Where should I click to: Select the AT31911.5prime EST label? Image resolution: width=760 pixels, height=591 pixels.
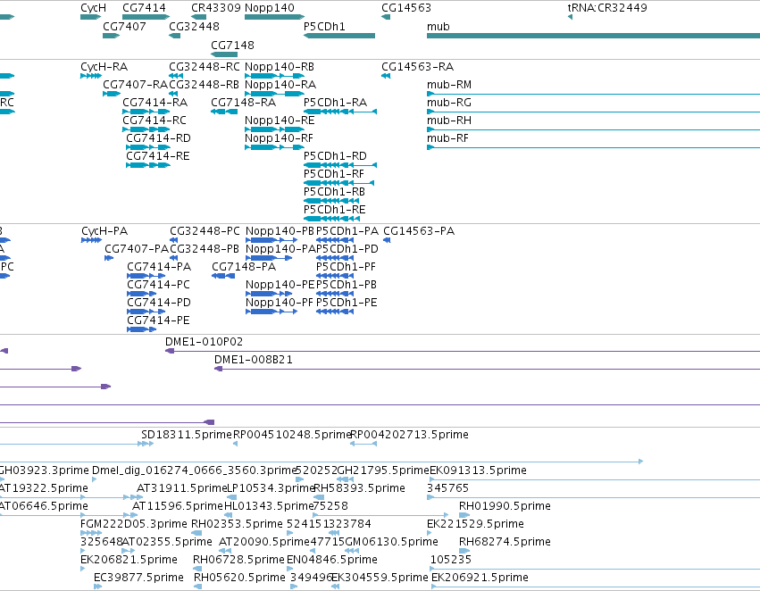click(x=182, y=489)
